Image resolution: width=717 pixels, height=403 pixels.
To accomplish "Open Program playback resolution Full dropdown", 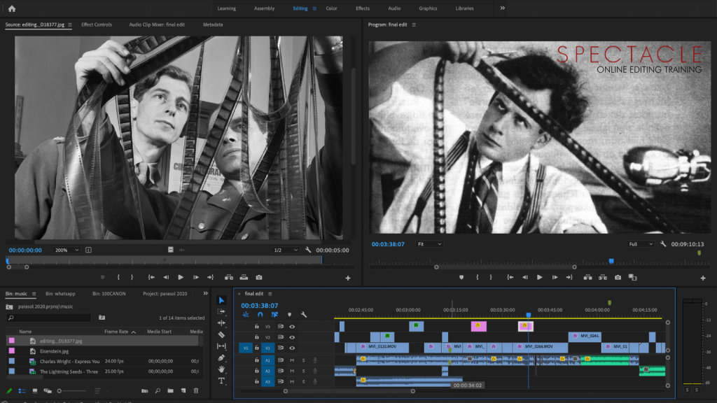I will pos(641,244).
